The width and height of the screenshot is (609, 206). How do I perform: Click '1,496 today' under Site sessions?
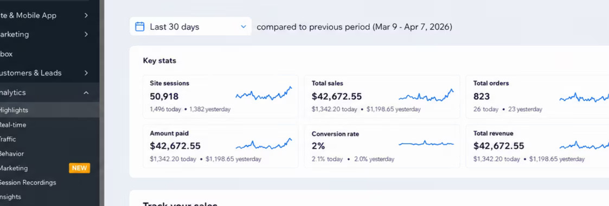165,109
